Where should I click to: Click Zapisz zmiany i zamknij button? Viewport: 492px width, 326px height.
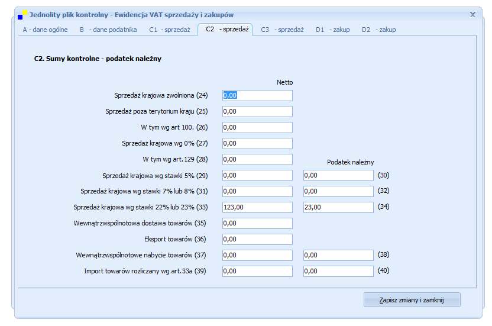coord(412,300)
